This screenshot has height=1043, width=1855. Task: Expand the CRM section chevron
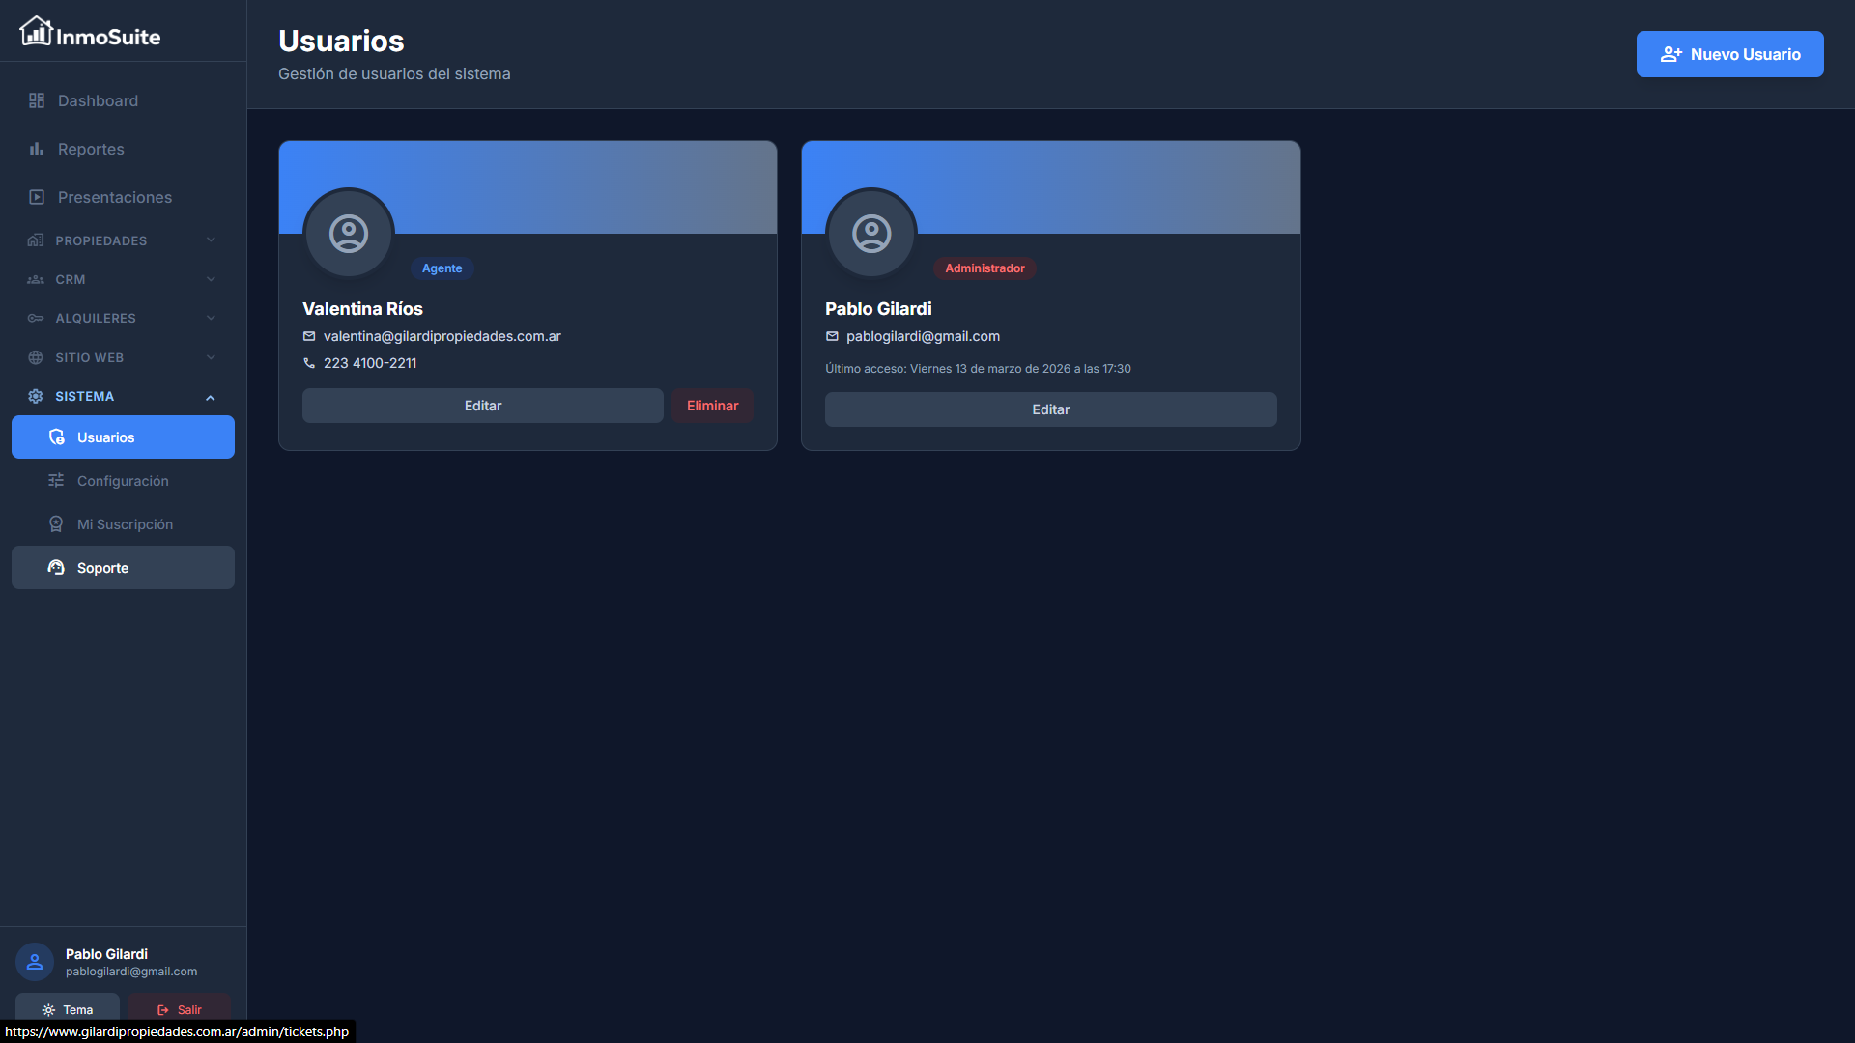pos(211,279)
